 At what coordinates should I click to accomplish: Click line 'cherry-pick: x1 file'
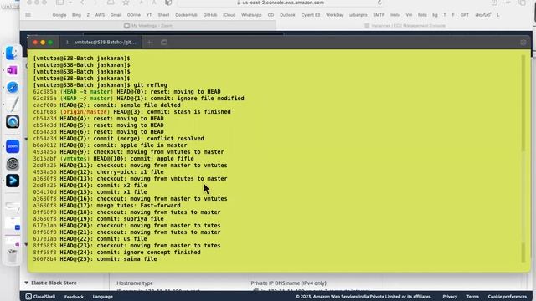point(99,172)
